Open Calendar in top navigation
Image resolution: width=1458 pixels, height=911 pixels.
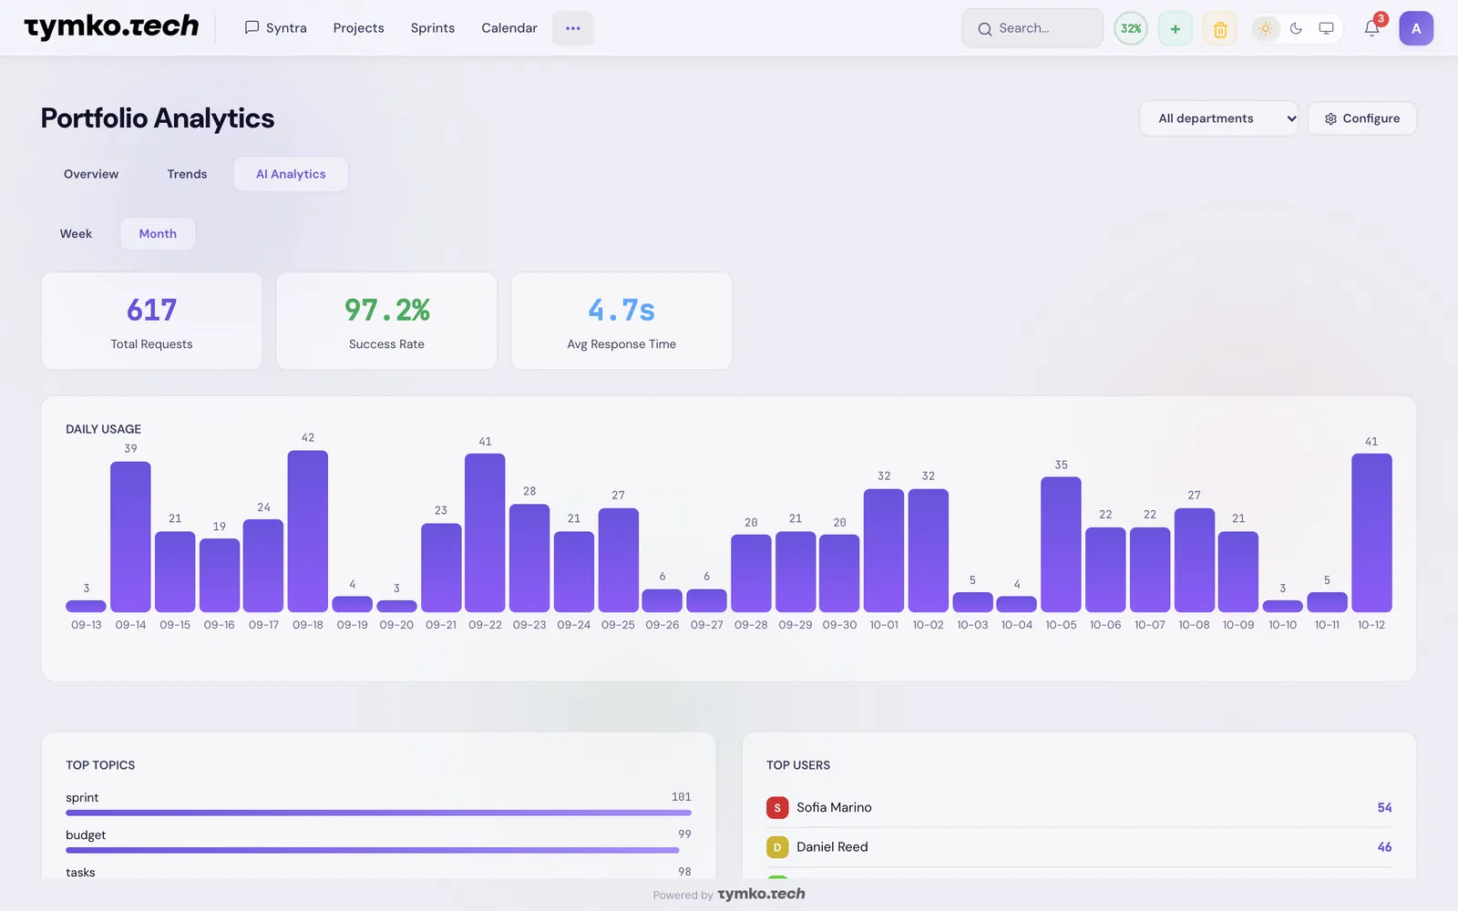click(x=509, y=28)
